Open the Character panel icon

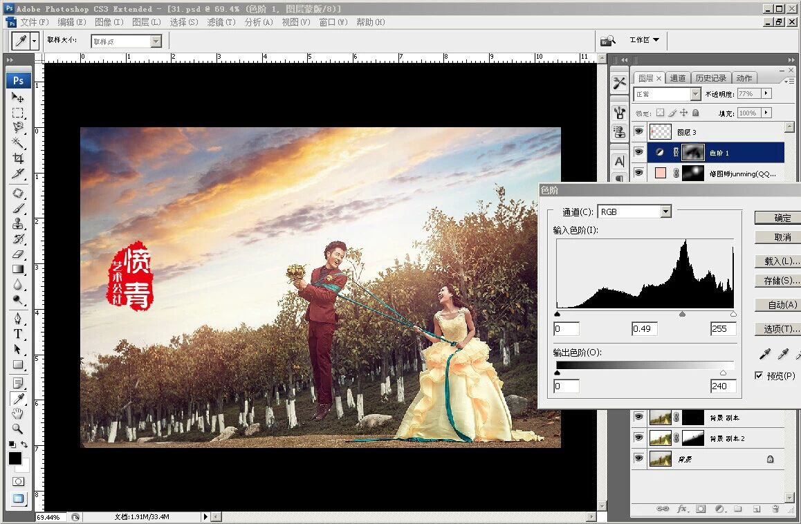pyautogui.click(x=619, y=161)
